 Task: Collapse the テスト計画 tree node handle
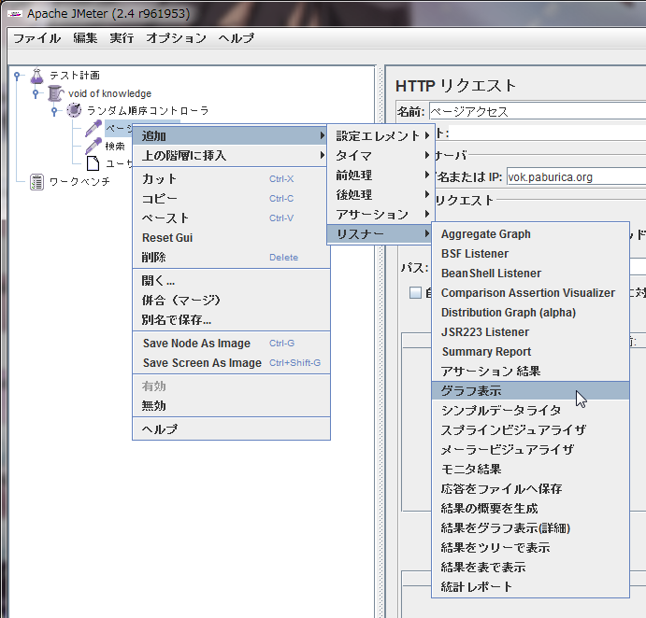(17, 76)
